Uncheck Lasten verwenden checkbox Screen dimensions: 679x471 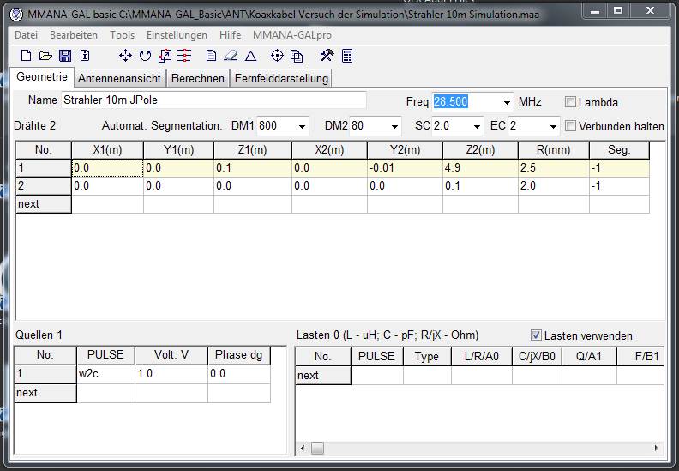click(536, 335)
